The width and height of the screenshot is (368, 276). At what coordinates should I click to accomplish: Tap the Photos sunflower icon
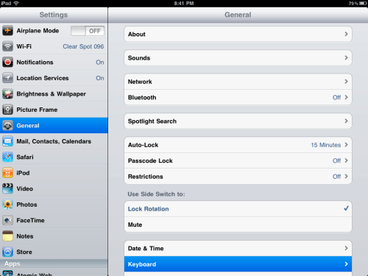click(x=7, y=205)
